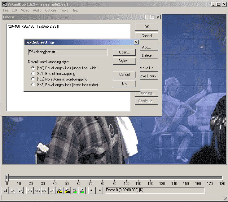Set selection start mark-in
The height and width of the screenshot is (202, 228).
[x=92, y=191]
